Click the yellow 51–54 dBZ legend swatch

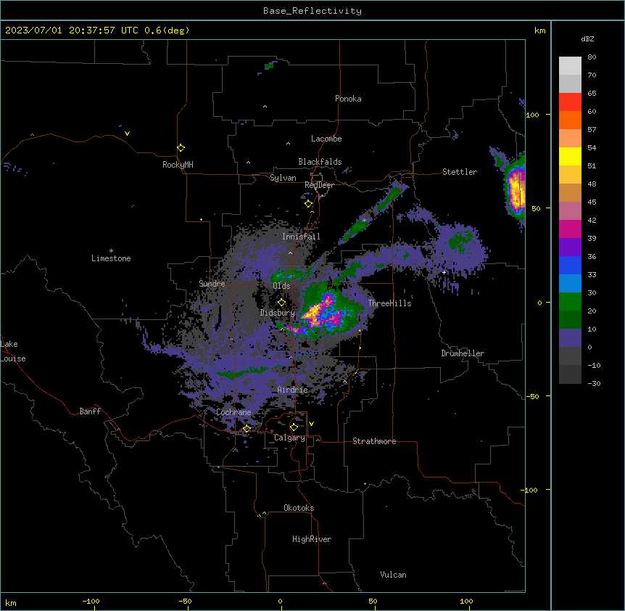(x=570, y=156)
